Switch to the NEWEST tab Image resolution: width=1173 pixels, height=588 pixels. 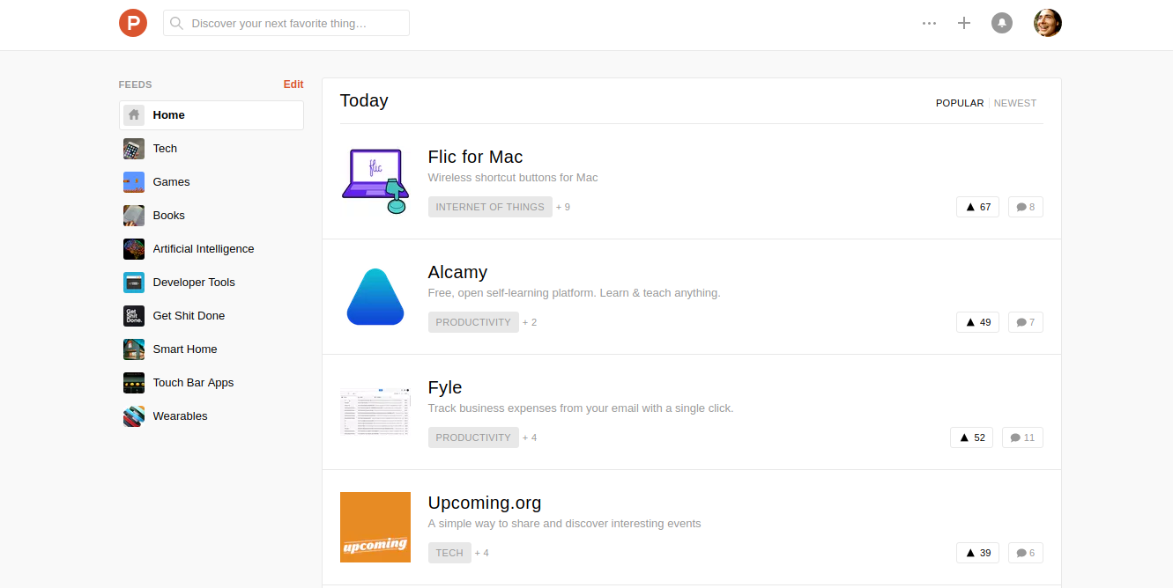coord(1014,103)
